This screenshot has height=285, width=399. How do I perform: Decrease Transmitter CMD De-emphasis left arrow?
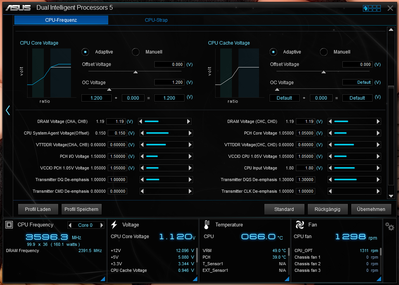[x=142, y=192]
